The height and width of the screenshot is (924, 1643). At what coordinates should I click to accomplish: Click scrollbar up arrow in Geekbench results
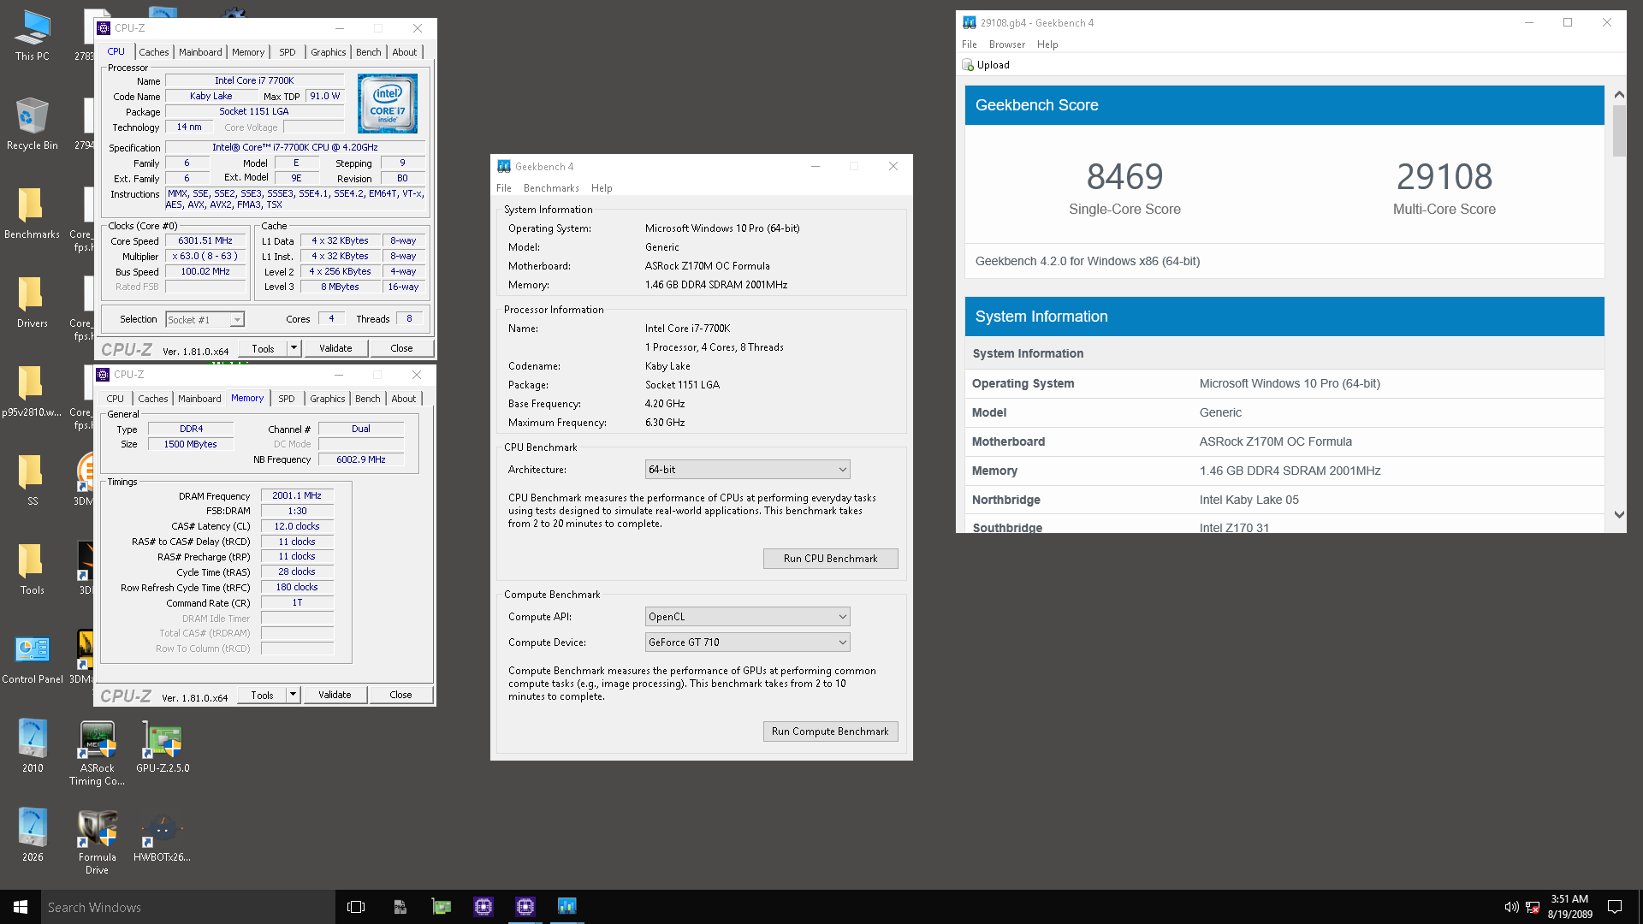pos(1619,94)
